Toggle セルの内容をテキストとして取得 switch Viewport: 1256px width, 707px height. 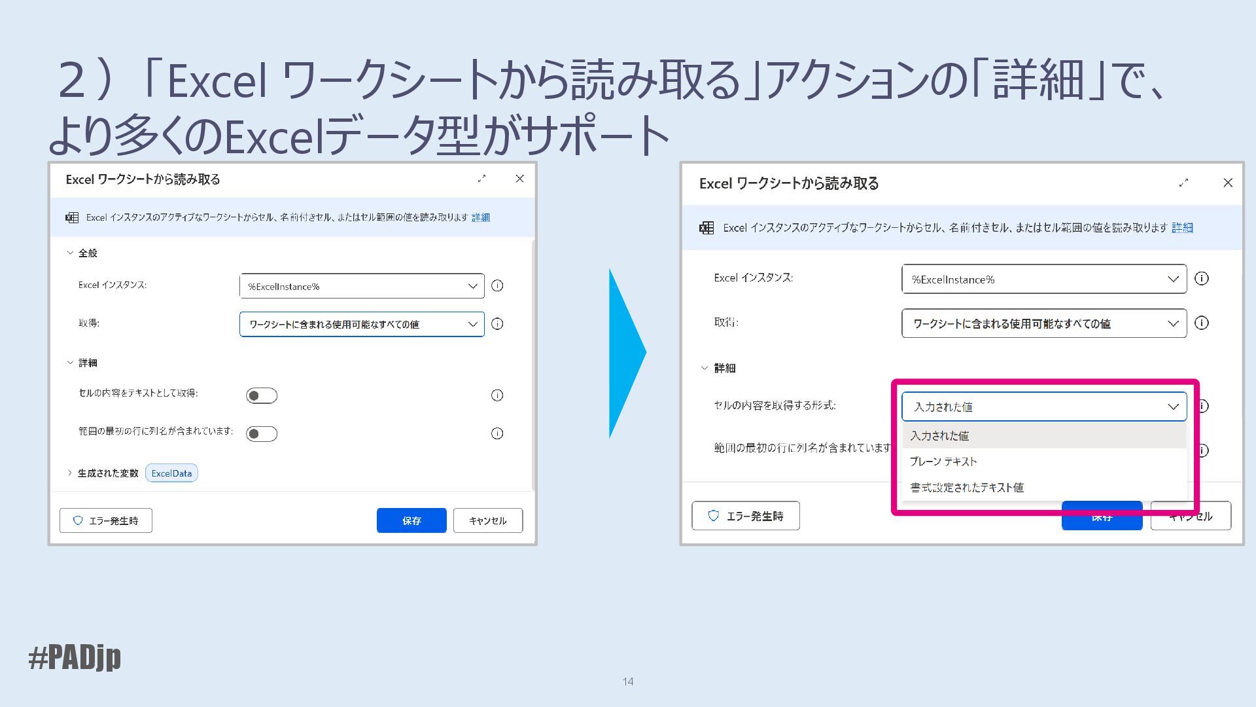[262, 395]
